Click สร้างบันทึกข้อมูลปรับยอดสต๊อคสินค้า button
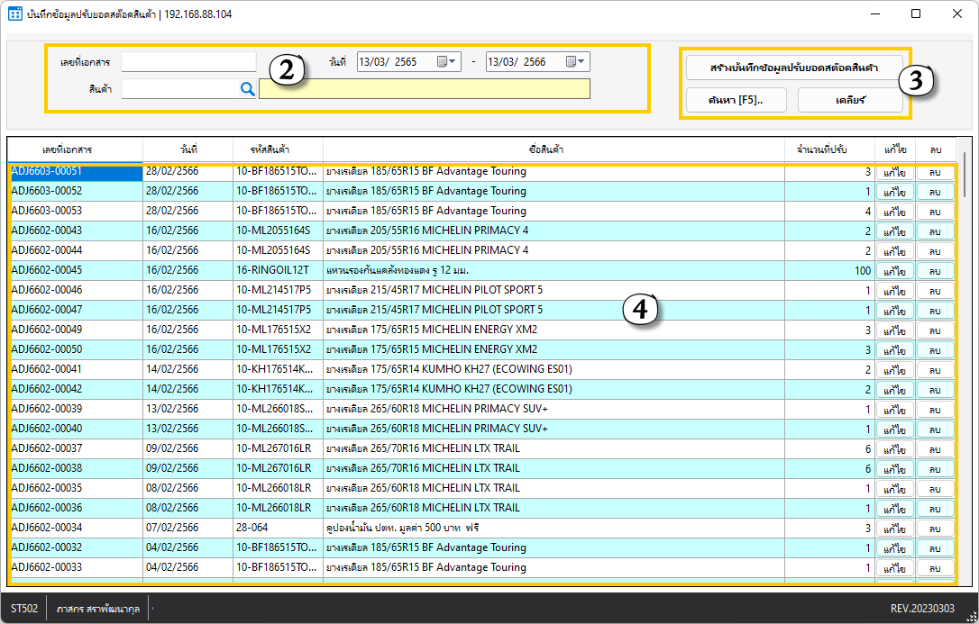This screenshot has height=624, width=979. 793,68
